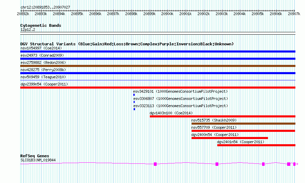This screenshot has width=305, height=183.
Task: Select the SLCO1B3 exon box near 20903k
Action: coord(217,164)
